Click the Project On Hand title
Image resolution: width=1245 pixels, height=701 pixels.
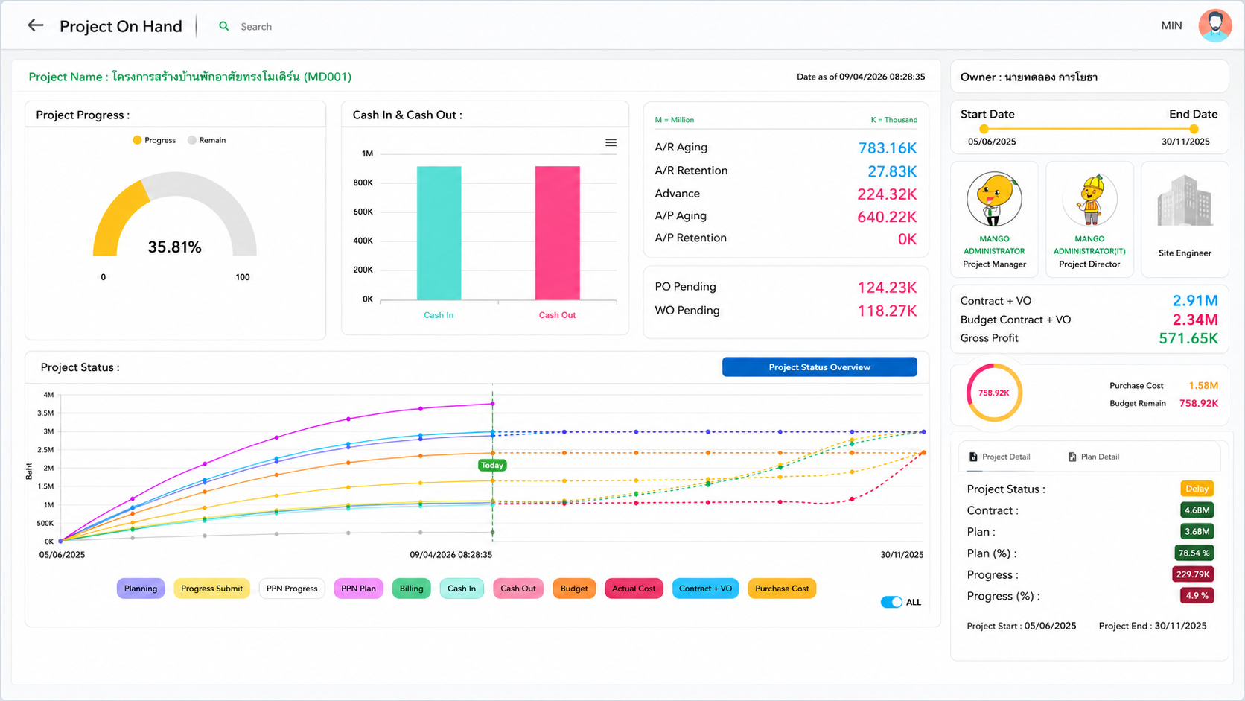click(x=121, y=26)
